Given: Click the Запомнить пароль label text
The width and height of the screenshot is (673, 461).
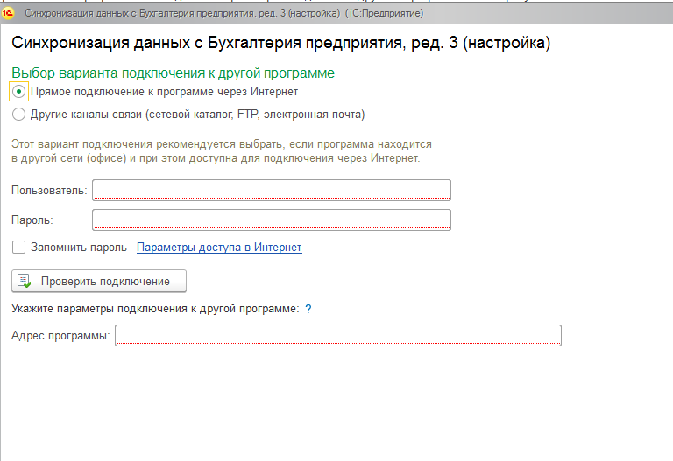Looking at the screenshot, I should point(79,248).
